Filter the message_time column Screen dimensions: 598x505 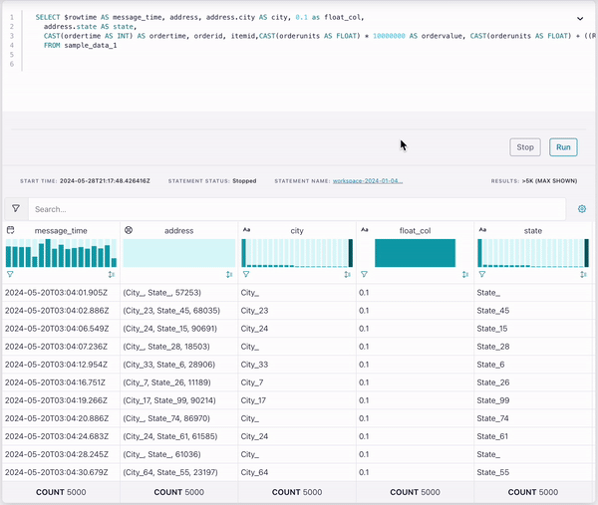(10, 274)
